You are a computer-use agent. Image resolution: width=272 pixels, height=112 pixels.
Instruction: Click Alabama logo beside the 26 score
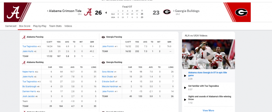coord(88,12)
